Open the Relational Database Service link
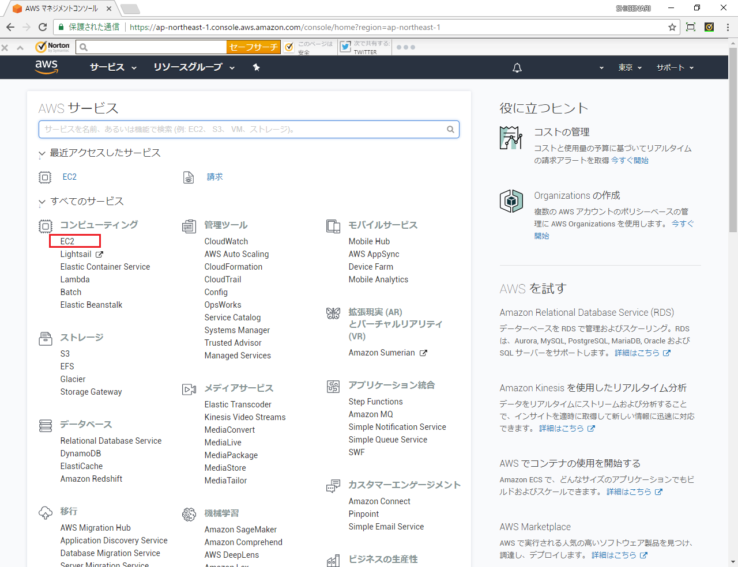 pos(111,441)
